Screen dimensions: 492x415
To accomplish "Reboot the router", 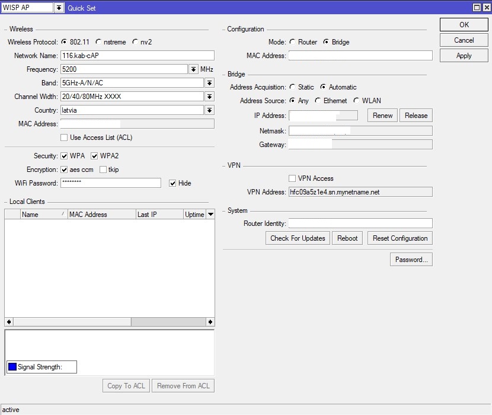I will click(x=347, y=238).
